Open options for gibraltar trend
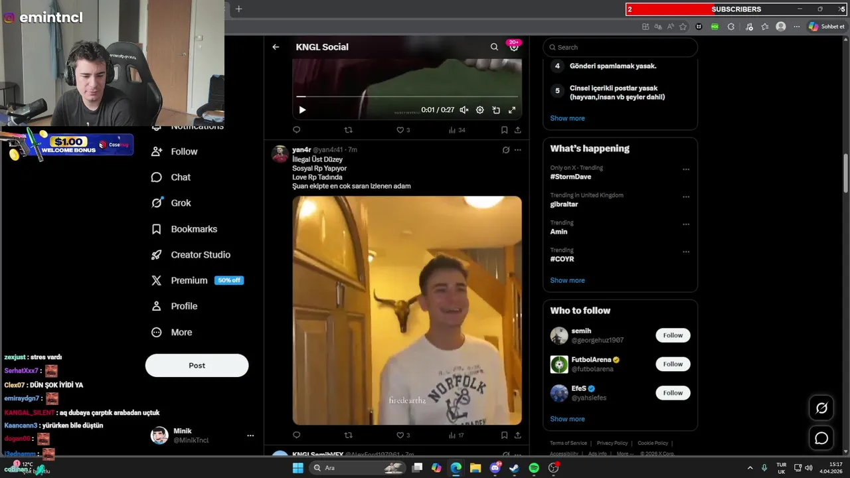 (686, 197)
